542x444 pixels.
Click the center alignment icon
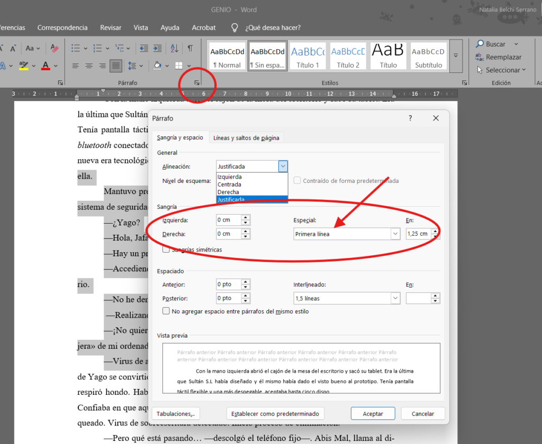click(x=89, y=66)
